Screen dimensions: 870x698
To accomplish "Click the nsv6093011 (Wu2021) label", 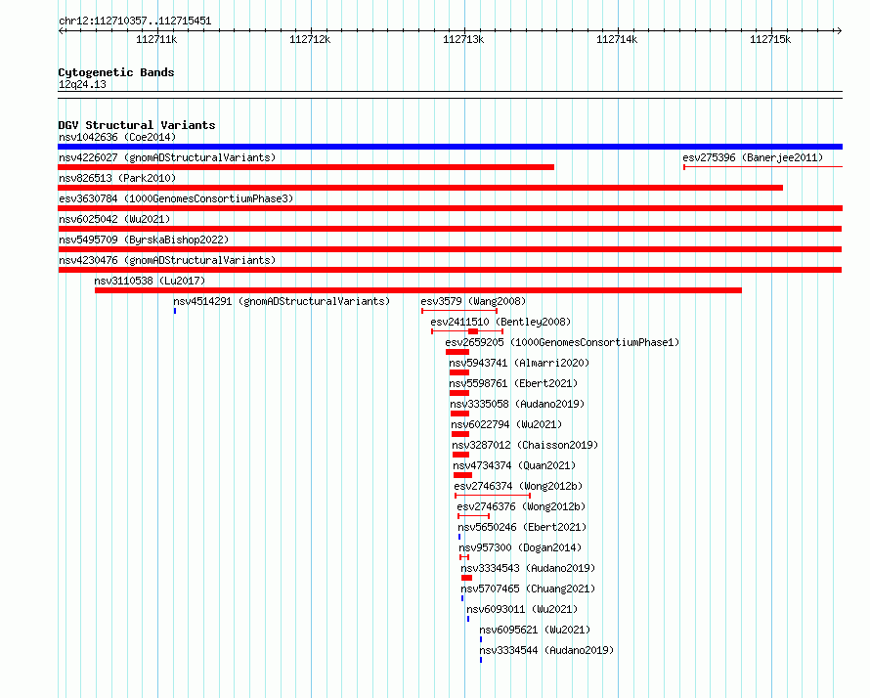I will click(522, 609).
